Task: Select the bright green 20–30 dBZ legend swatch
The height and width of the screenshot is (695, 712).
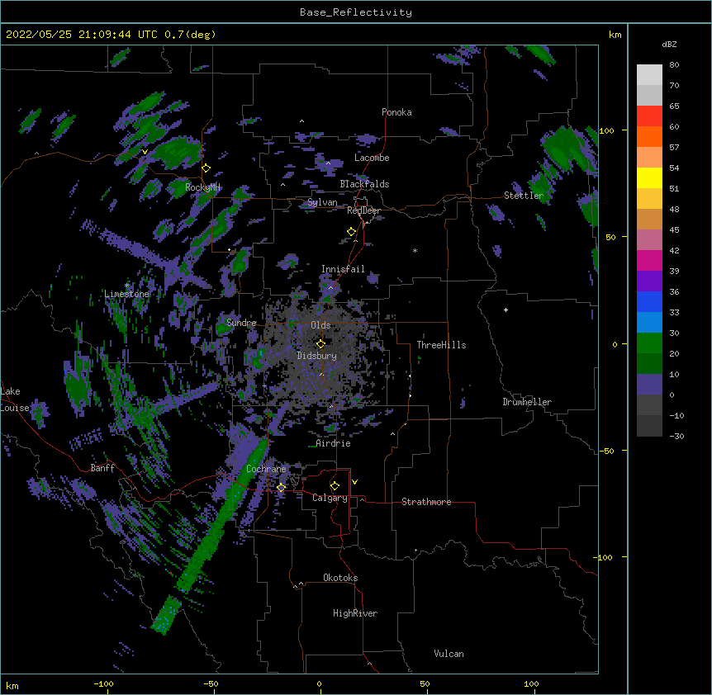Action: pyautogui.click(x=649, y=343)
